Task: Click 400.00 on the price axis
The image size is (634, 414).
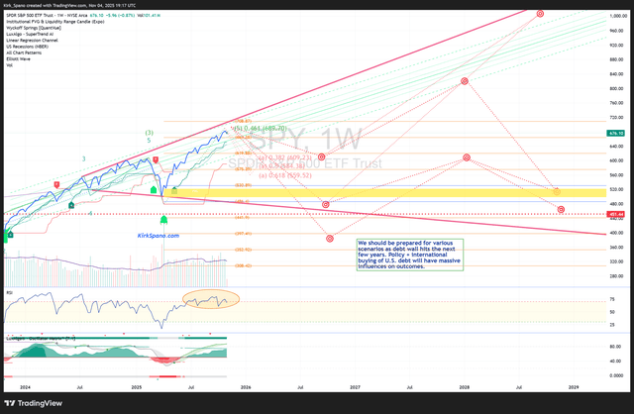Action: (616, 233)
